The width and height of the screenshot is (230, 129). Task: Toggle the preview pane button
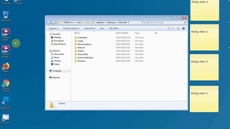click(178, 28)
